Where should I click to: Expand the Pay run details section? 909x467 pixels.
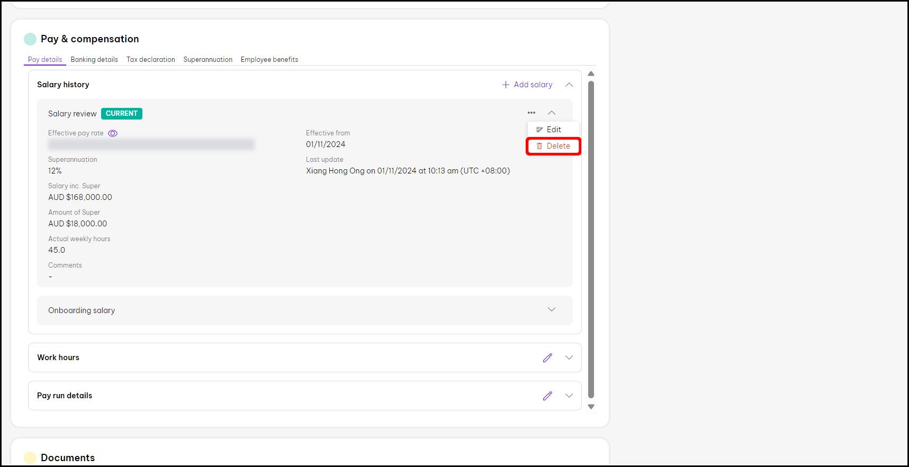click(x=569, y=396)
